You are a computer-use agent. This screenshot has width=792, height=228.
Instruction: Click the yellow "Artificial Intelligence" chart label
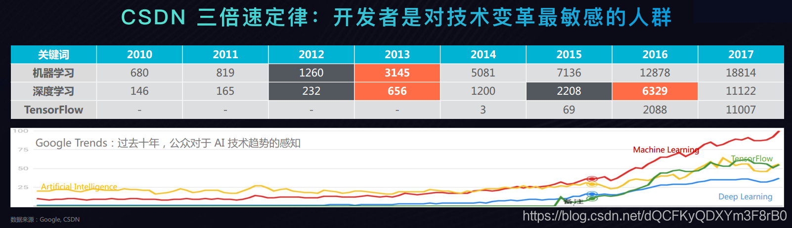tap(79, 187)
